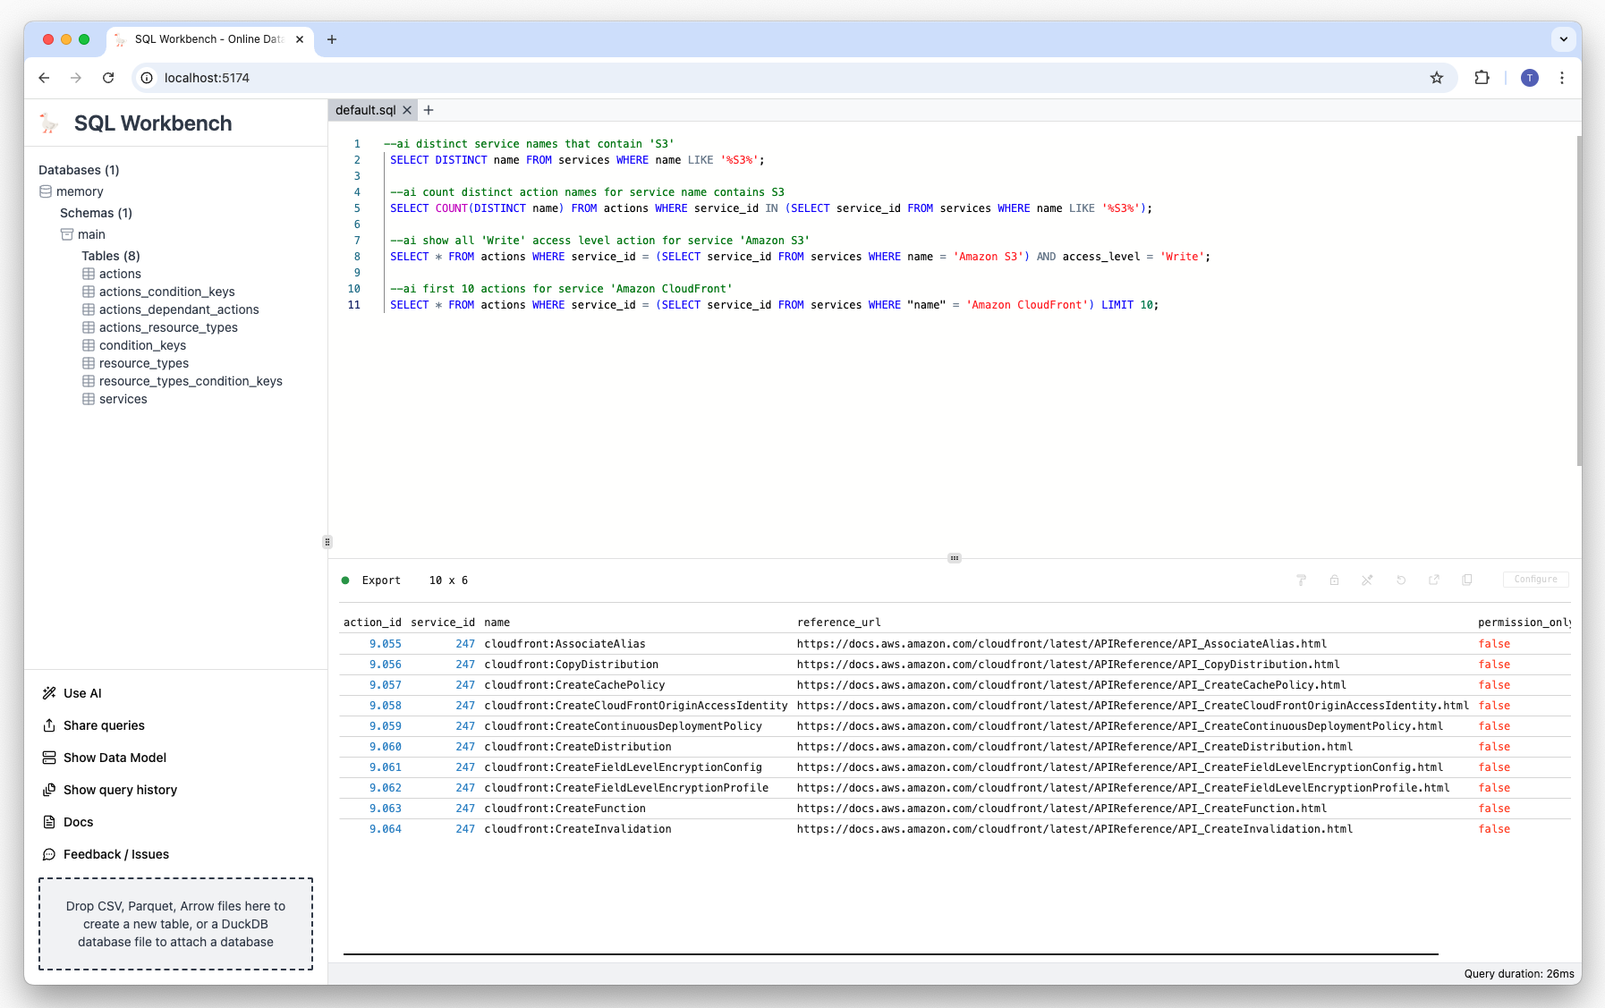Expand the memory database node

tap(80, 191)
